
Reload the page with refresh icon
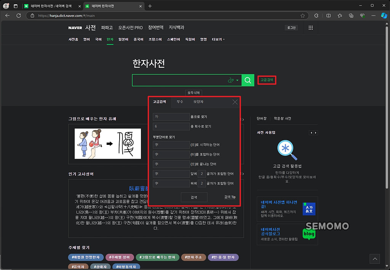tap(19, 16)
